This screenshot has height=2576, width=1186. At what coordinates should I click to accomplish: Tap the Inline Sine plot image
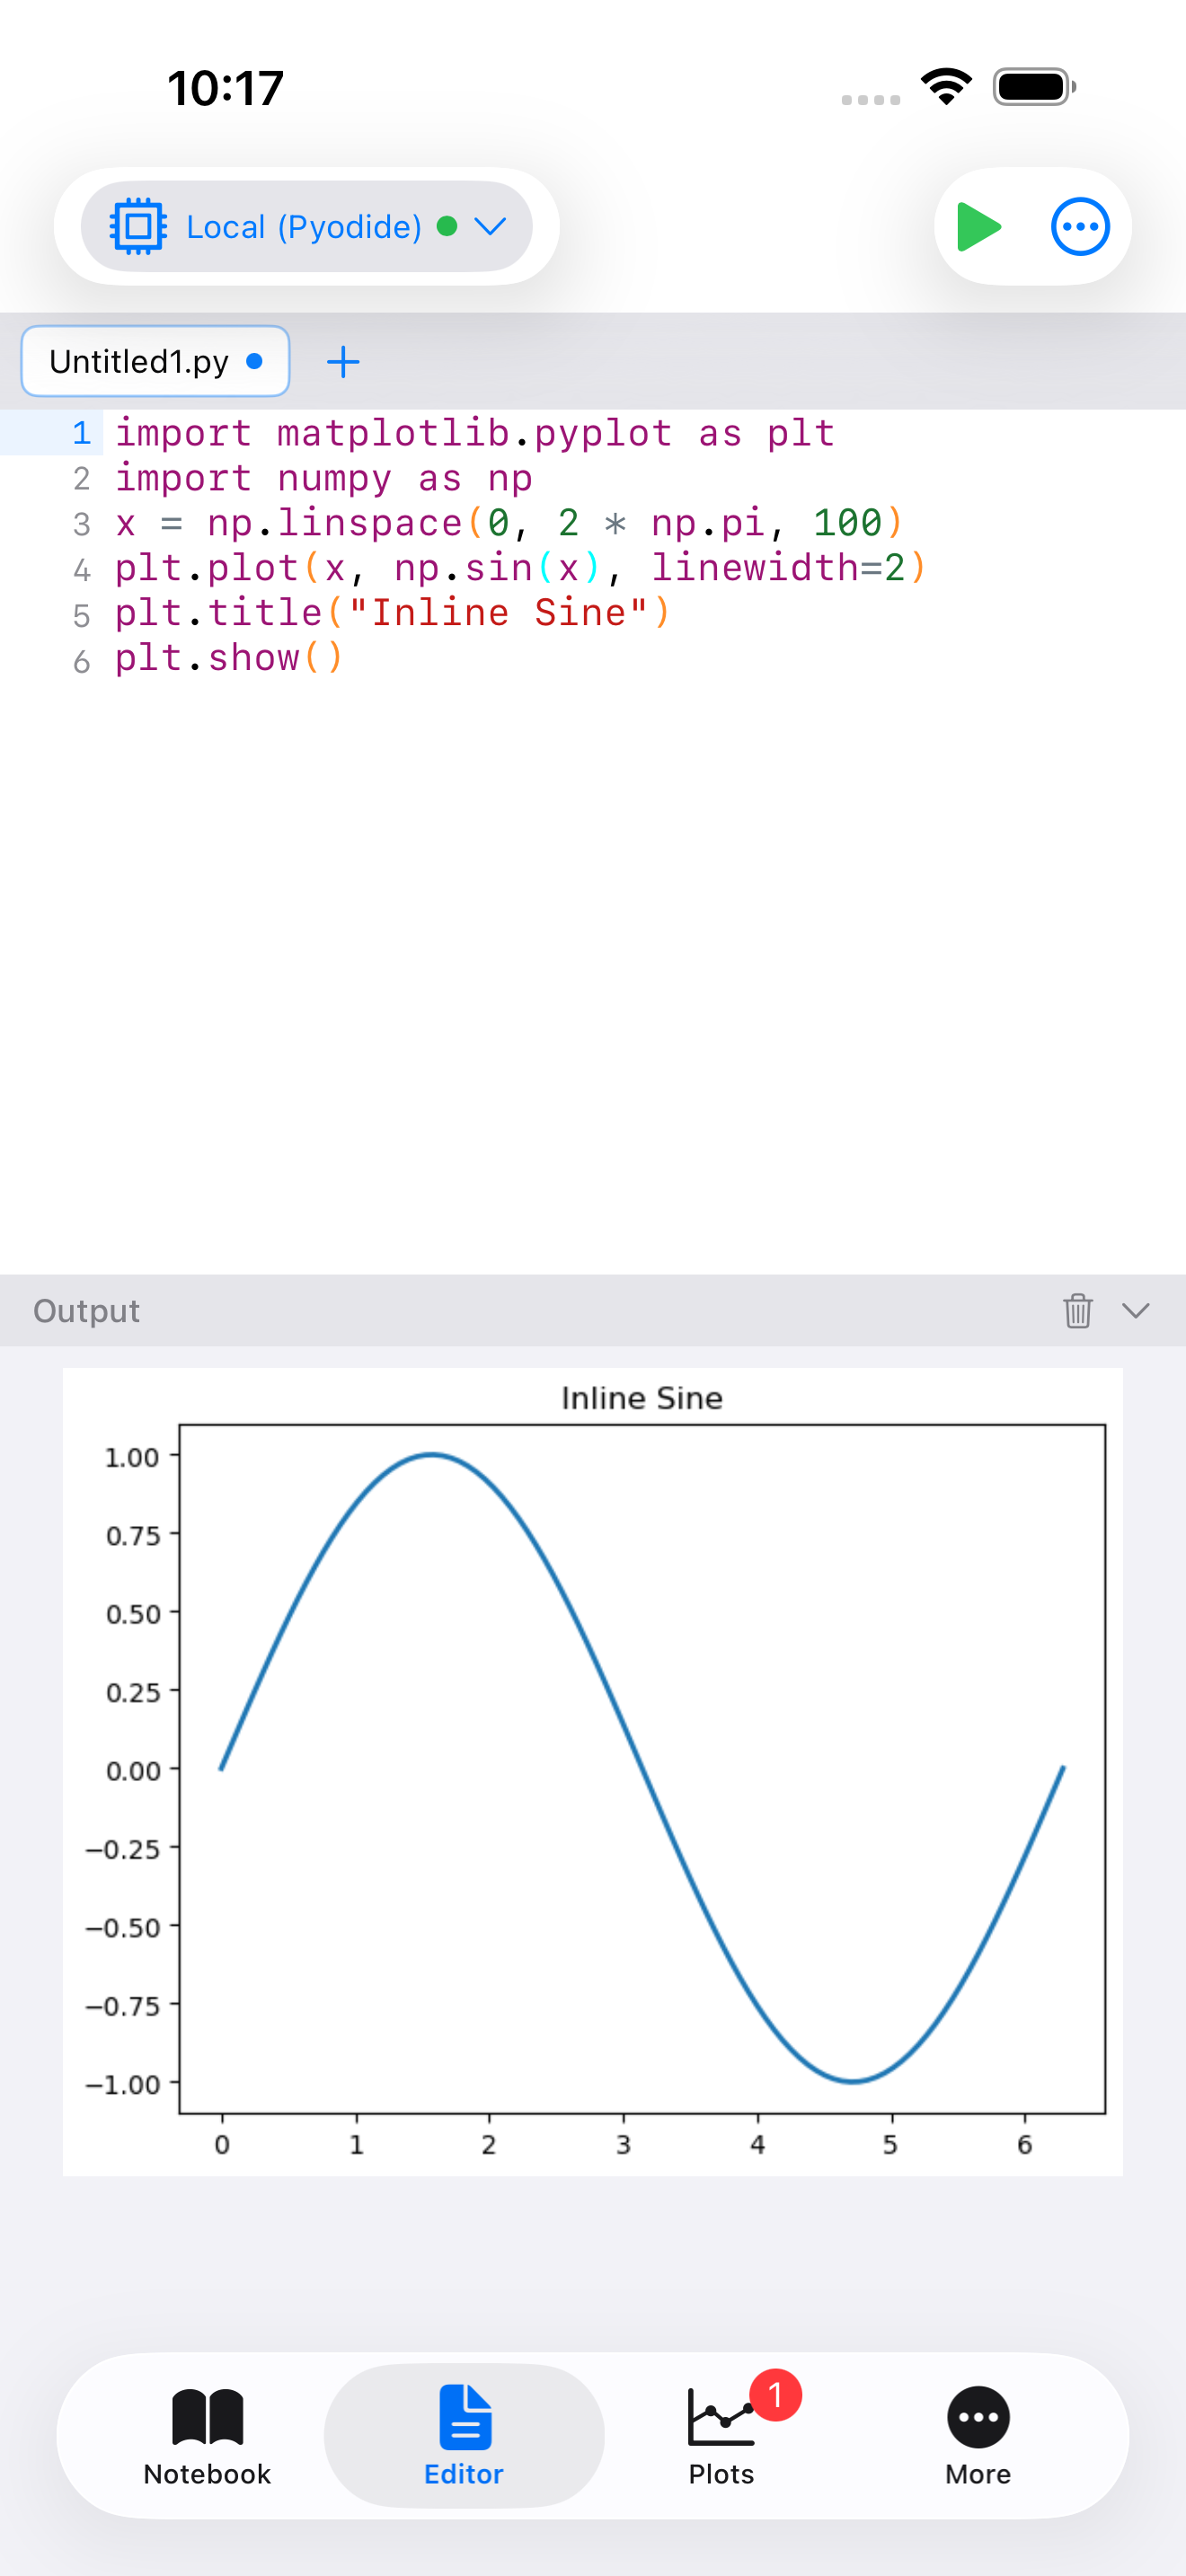[x=593, y=1771]
